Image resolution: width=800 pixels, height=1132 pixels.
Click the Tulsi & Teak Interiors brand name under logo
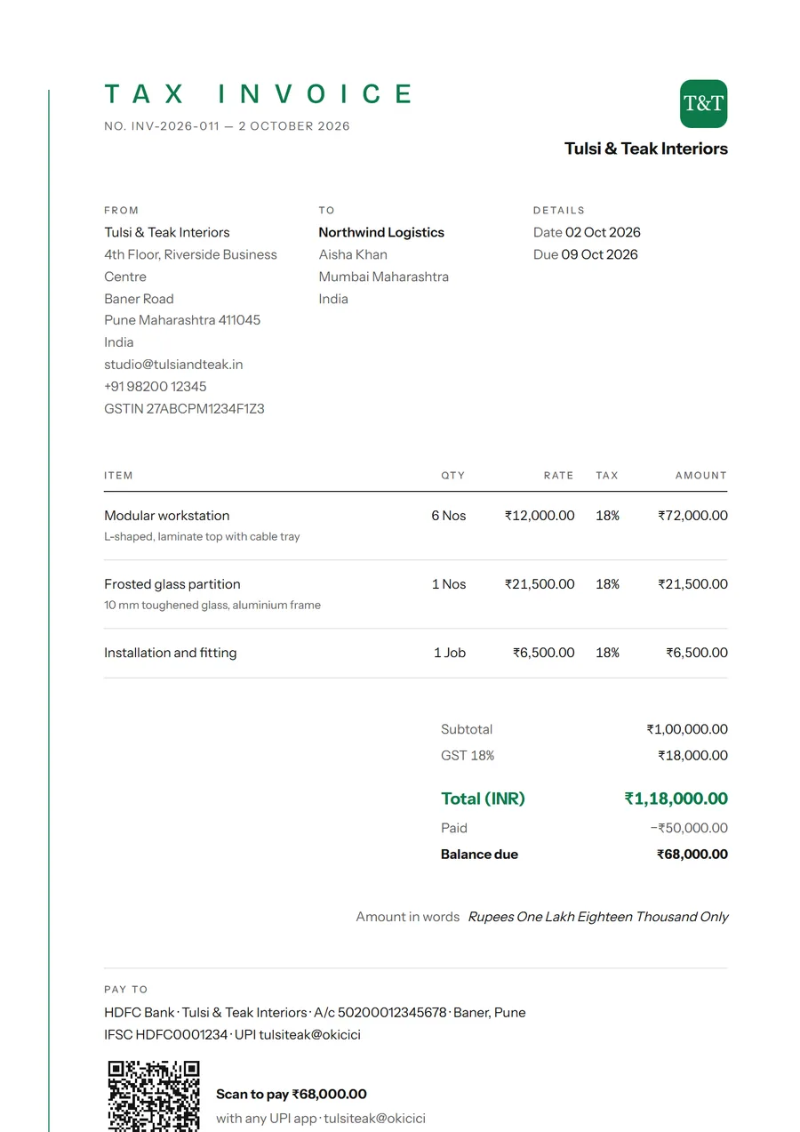click(646, 149)
